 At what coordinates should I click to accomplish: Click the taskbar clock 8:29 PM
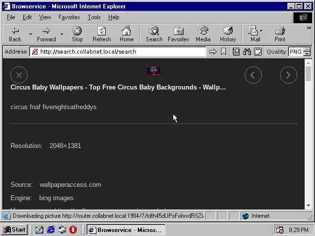click(x=299, y=230)
